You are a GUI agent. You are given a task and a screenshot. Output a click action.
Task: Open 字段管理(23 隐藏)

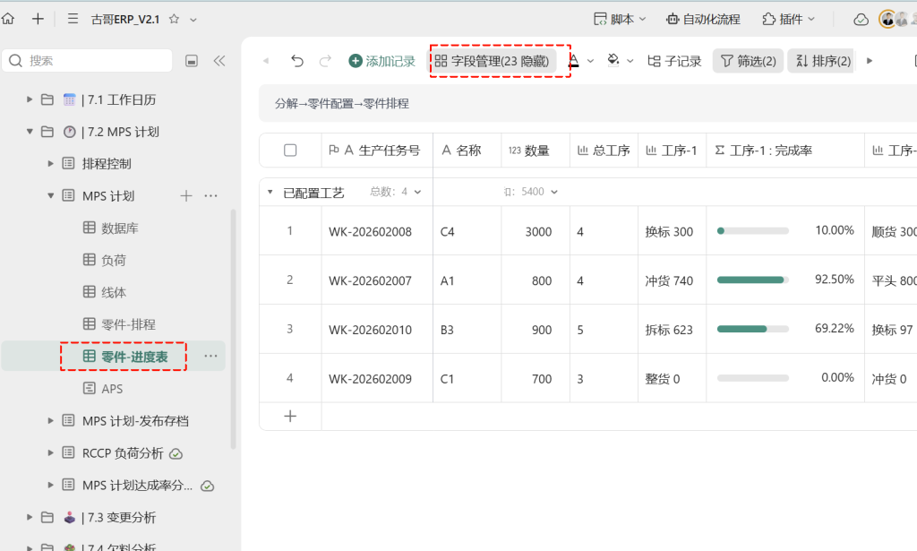(492, 61)
